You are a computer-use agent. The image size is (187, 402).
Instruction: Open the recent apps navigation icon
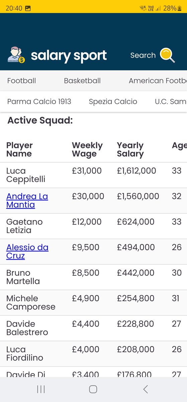click(x=41, y=389)
